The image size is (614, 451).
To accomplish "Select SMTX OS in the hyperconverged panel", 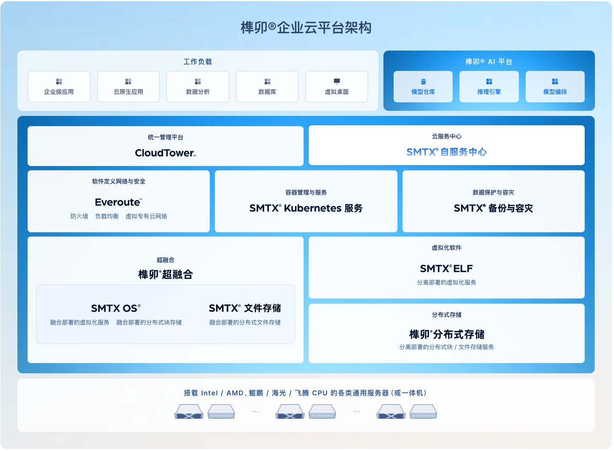I will (115, 308).
